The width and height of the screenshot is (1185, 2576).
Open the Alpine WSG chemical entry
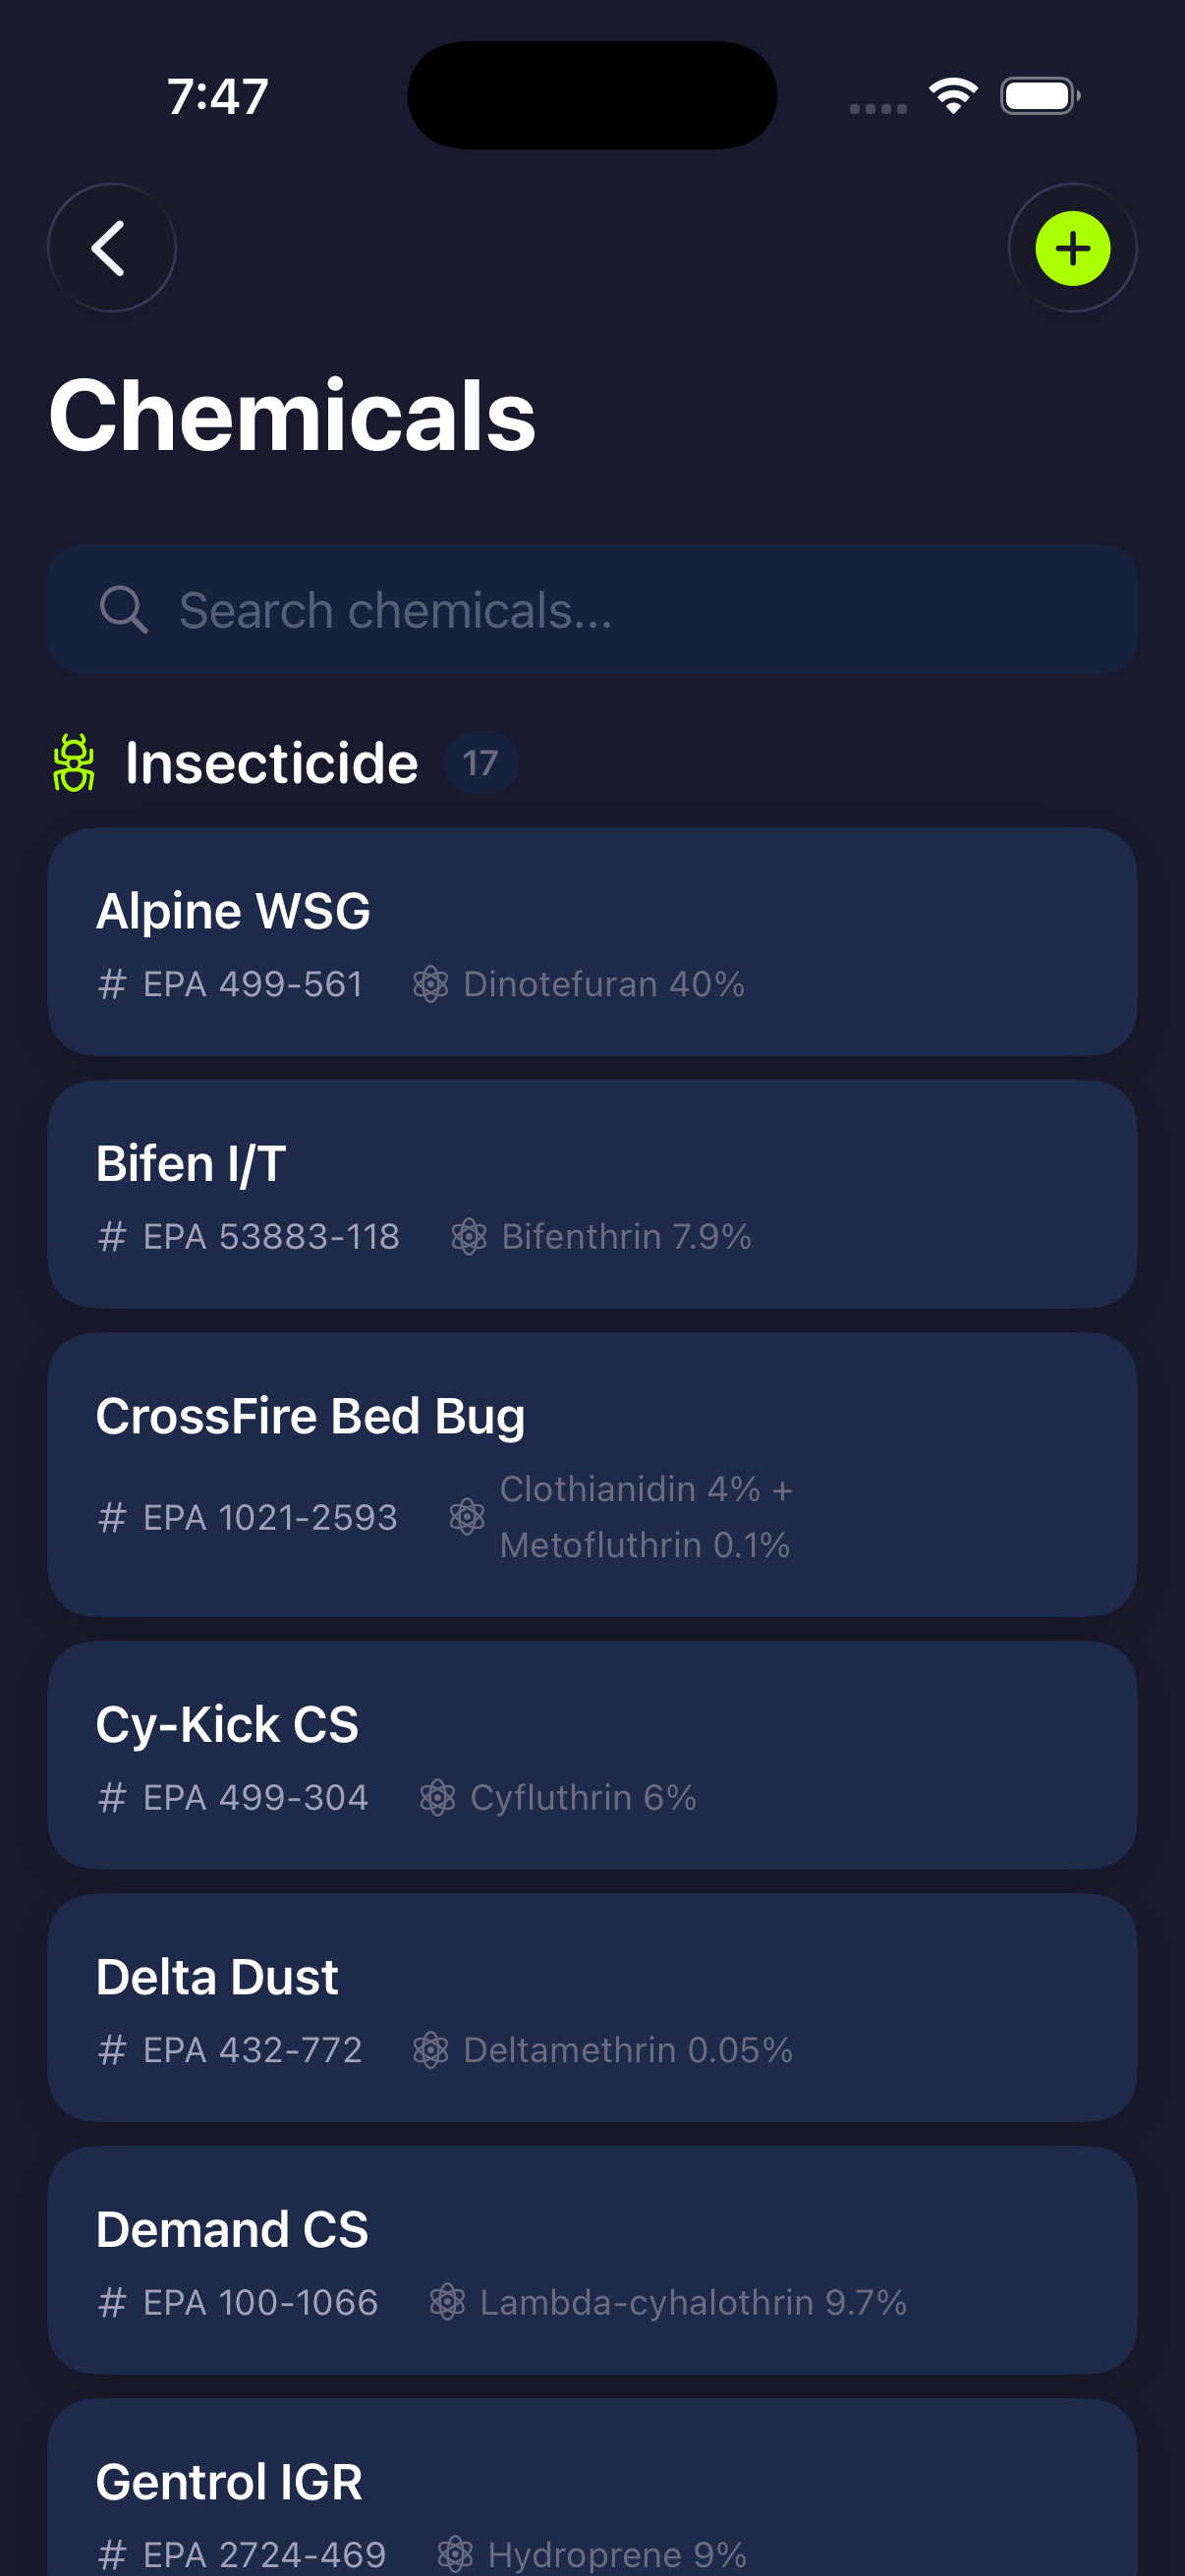click(592, 938)
